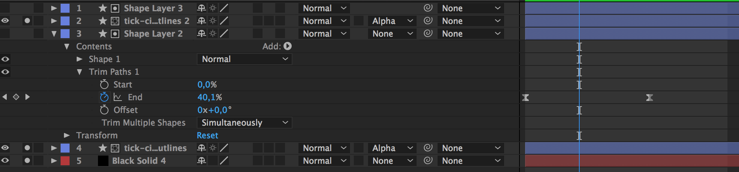The width and height of the screenshot is (739, 172).
Task: Expand the Transform property group
Action: tap(67, 135)
